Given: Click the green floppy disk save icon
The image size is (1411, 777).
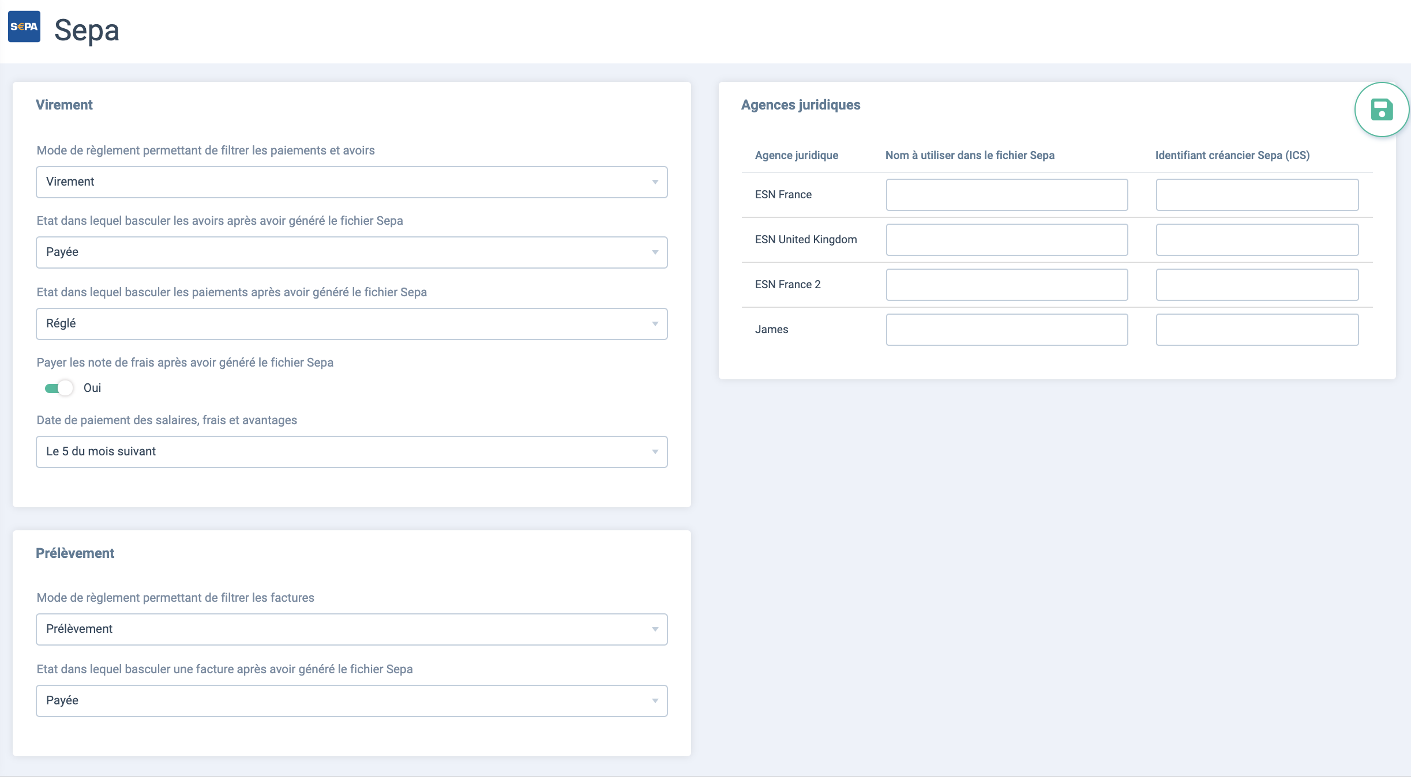Looking at the screenshot, I should pyautogui.click(x=1382, y=110).
